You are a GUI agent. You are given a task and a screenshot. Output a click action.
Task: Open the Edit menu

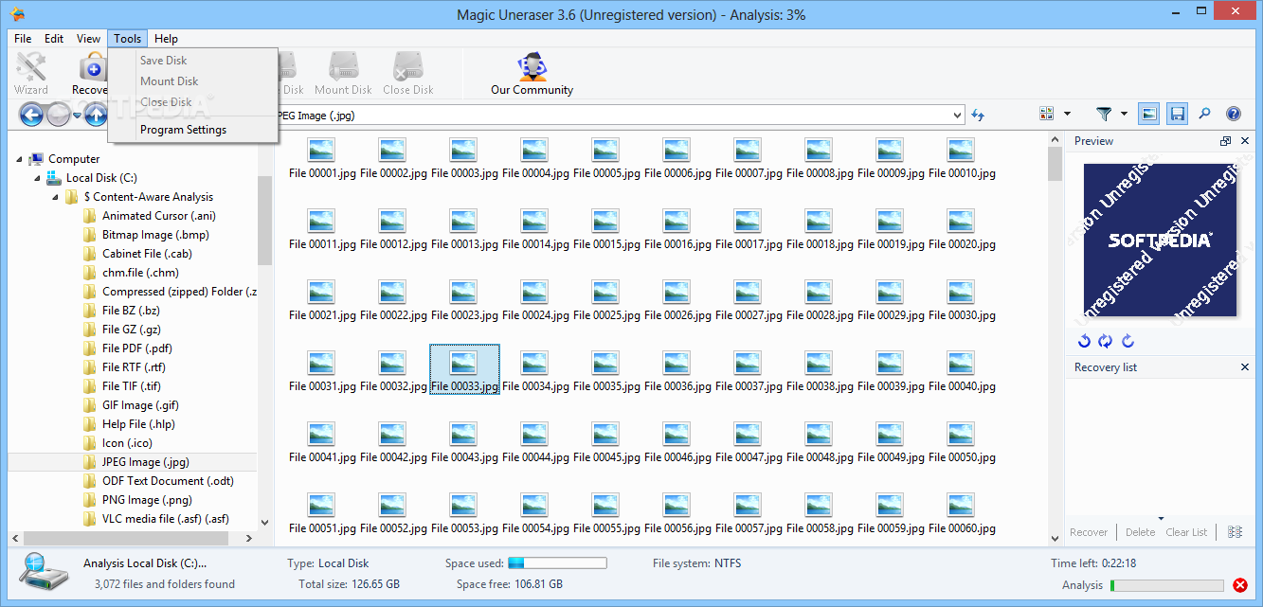[x=54, y=39]
